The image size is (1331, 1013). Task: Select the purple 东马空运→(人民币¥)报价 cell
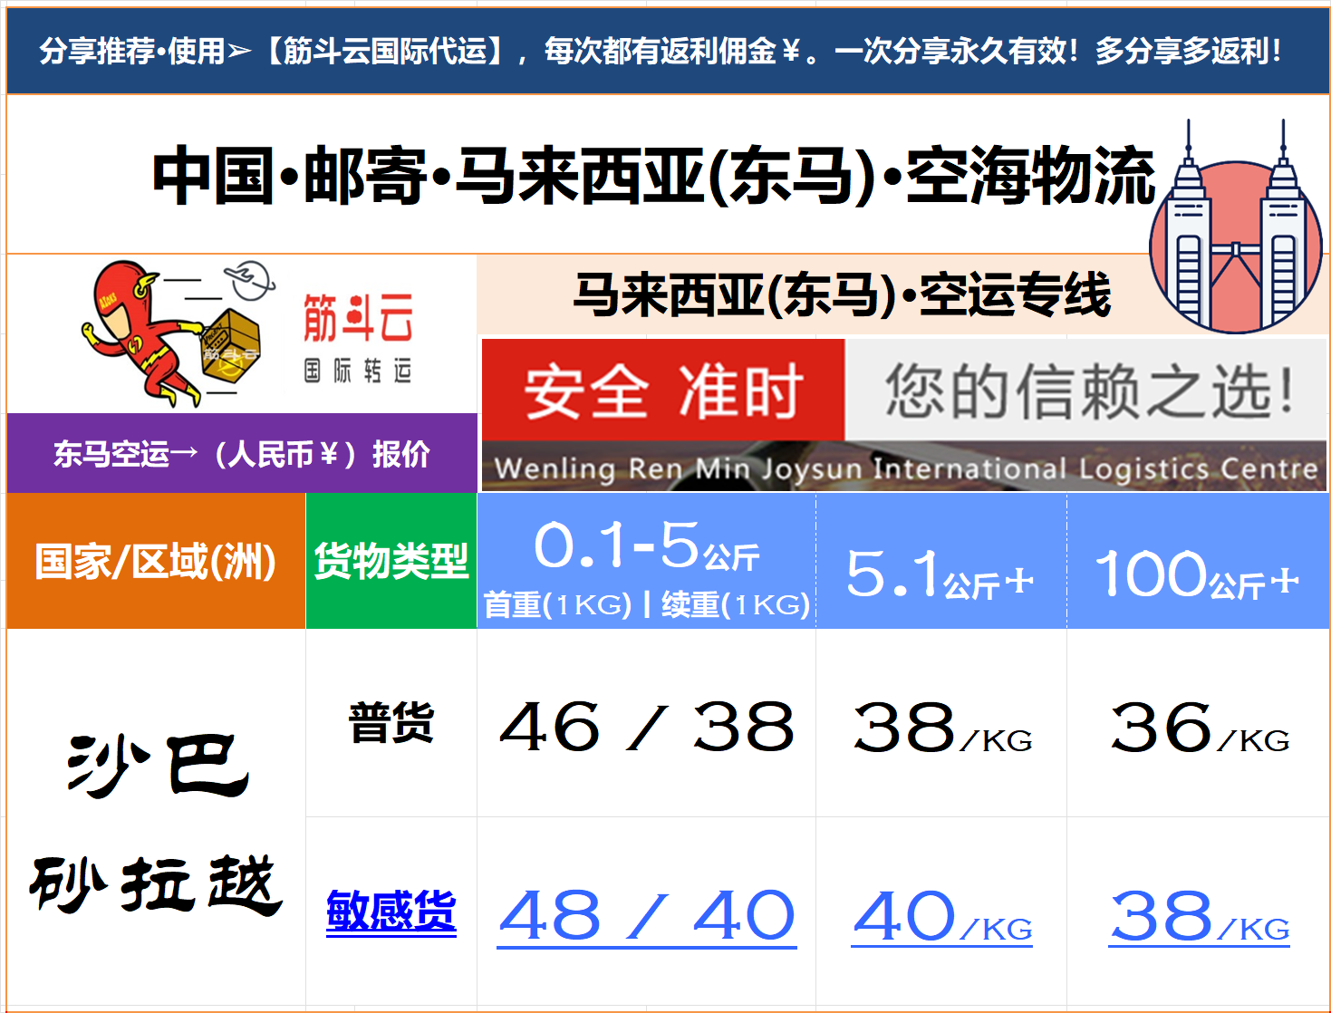(x=242, y=453)
